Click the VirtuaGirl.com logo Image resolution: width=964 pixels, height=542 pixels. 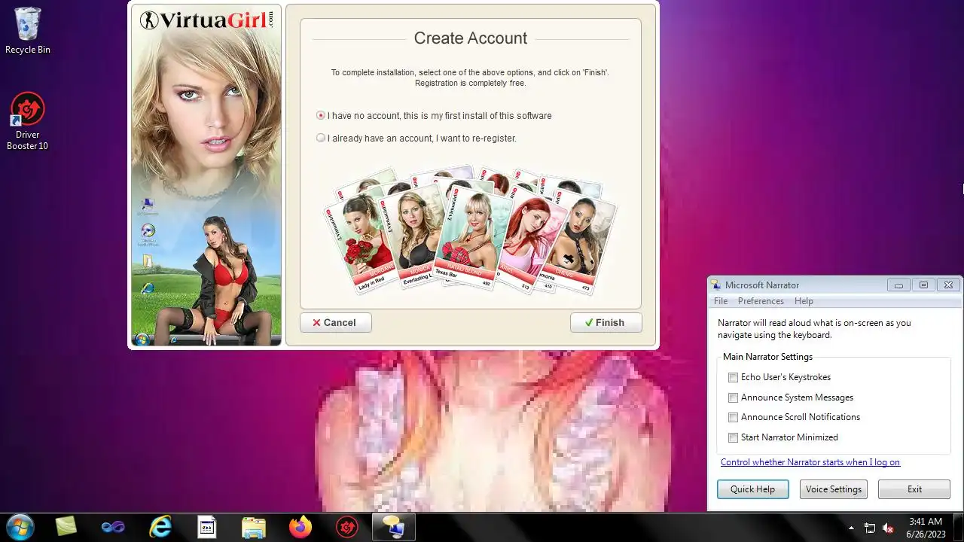point(206,20)
